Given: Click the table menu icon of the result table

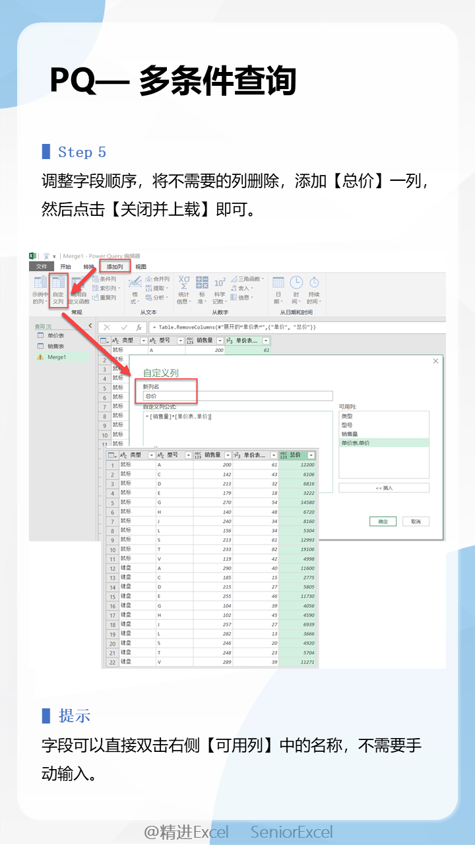Looking at the screenshot, I should [112, 456].
